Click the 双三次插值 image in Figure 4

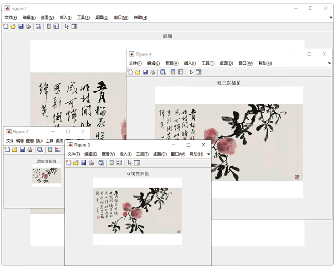[229, 142]
